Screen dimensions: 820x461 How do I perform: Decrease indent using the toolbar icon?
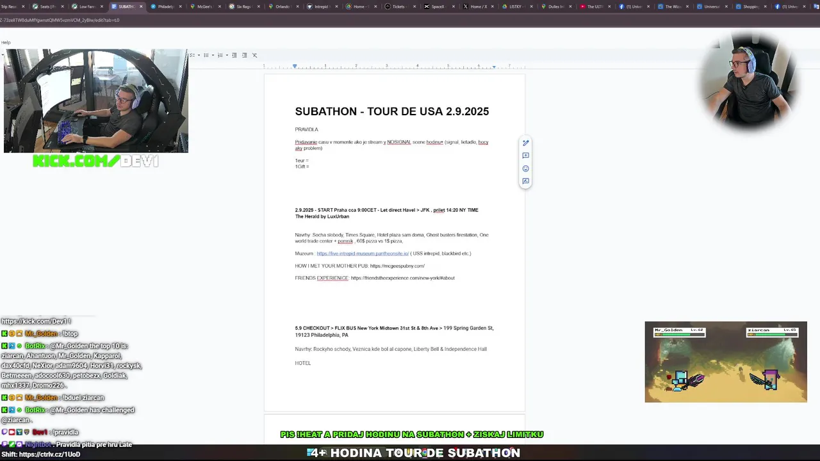pyautogui.click(x=234, y=55)
